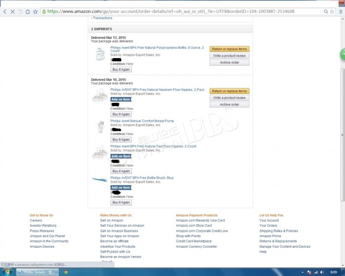Click Buy it Again for Bottle Brush

[121, 202]
